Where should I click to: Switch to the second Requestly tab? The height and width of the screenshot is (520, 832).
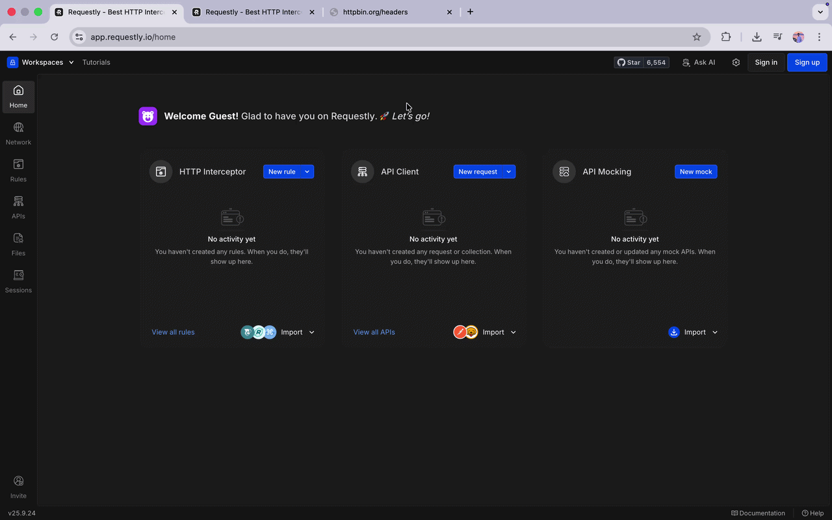click(x=253, y=12)
